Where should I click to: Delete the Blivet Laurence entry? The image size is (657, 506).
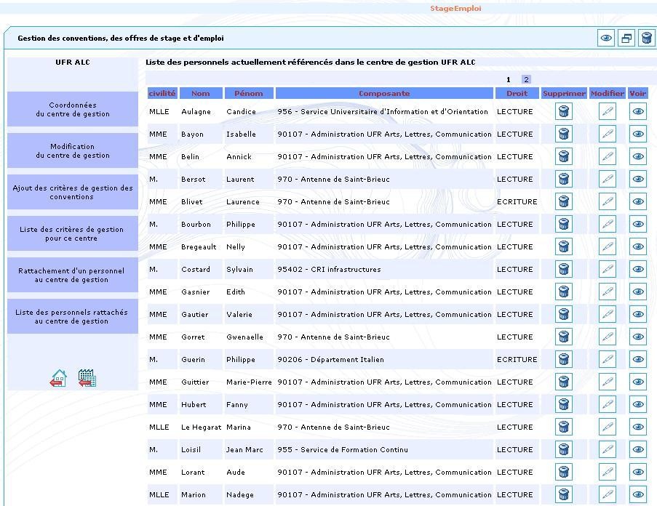(563, 201)
